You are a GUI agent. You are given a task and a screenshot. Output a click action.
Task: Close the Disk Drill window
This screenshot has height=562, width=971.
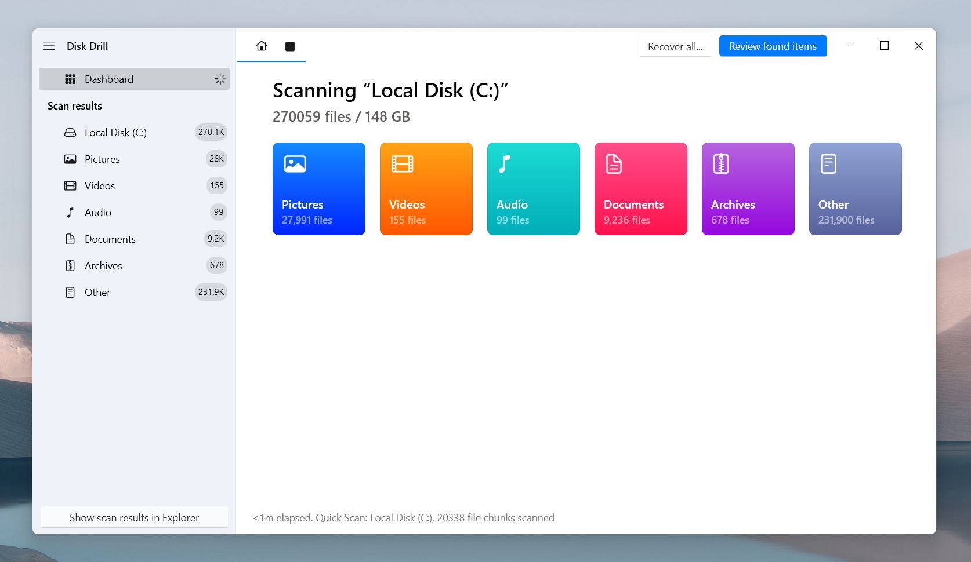[918, 46]
